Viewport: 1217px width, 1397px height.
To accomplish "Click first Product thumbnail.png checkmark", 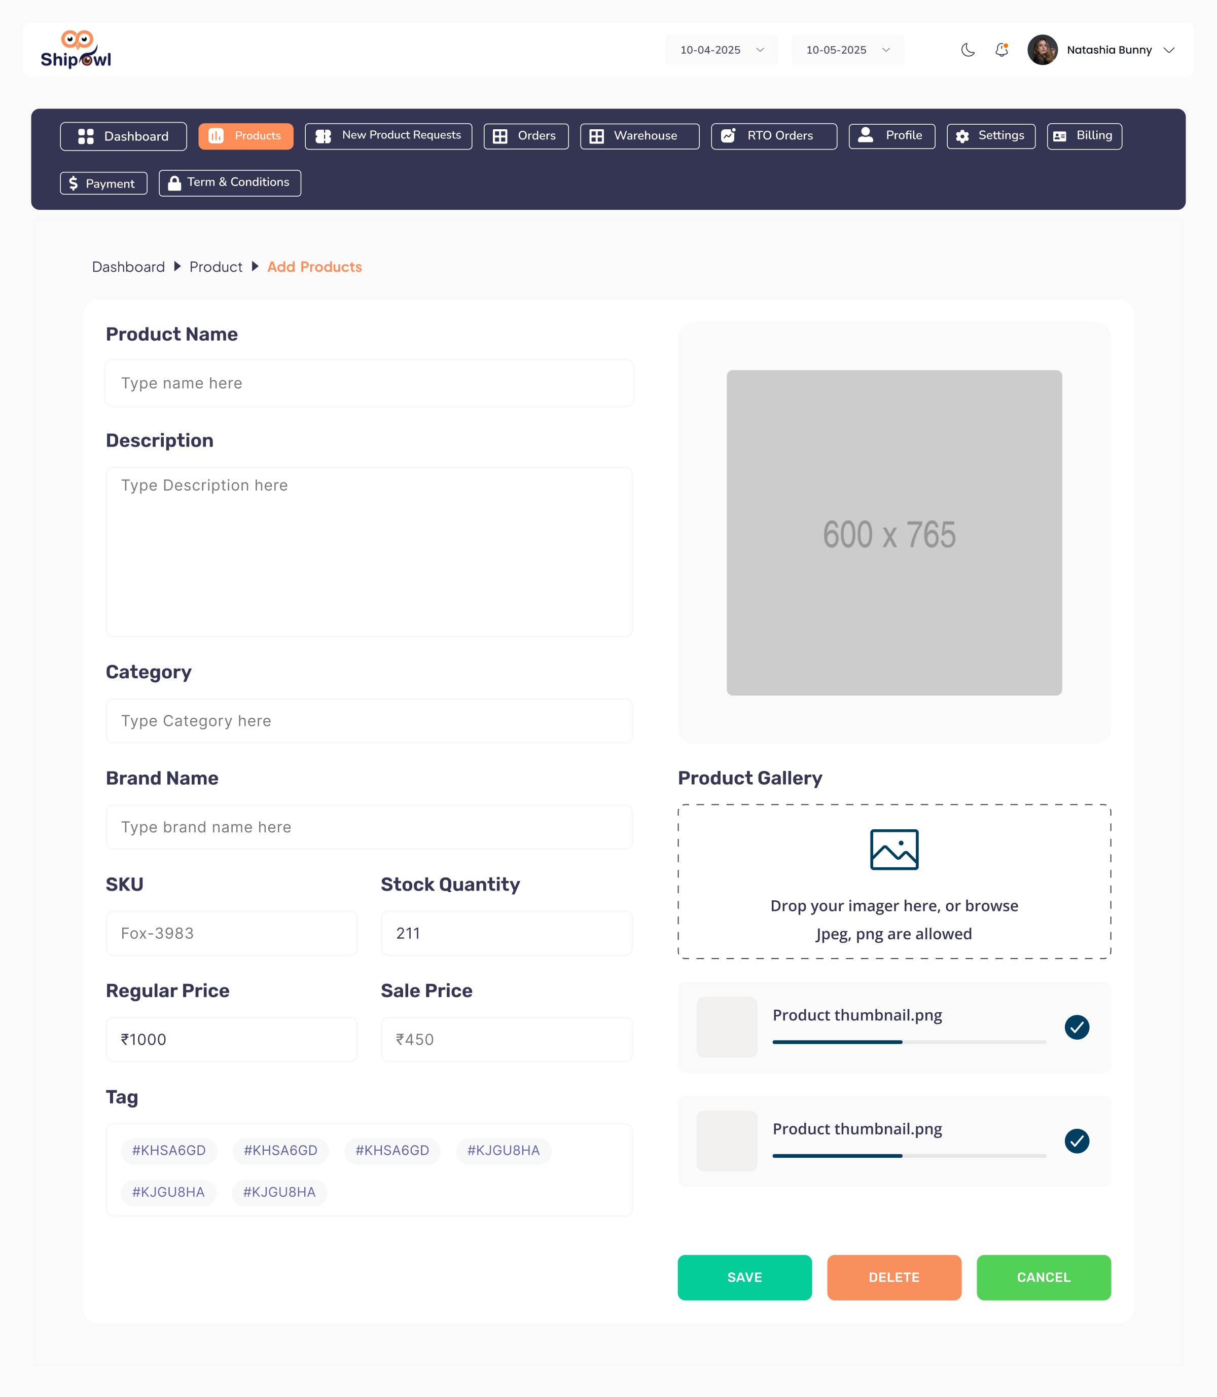I will pyautogui.click(x=1077, y=1027).
